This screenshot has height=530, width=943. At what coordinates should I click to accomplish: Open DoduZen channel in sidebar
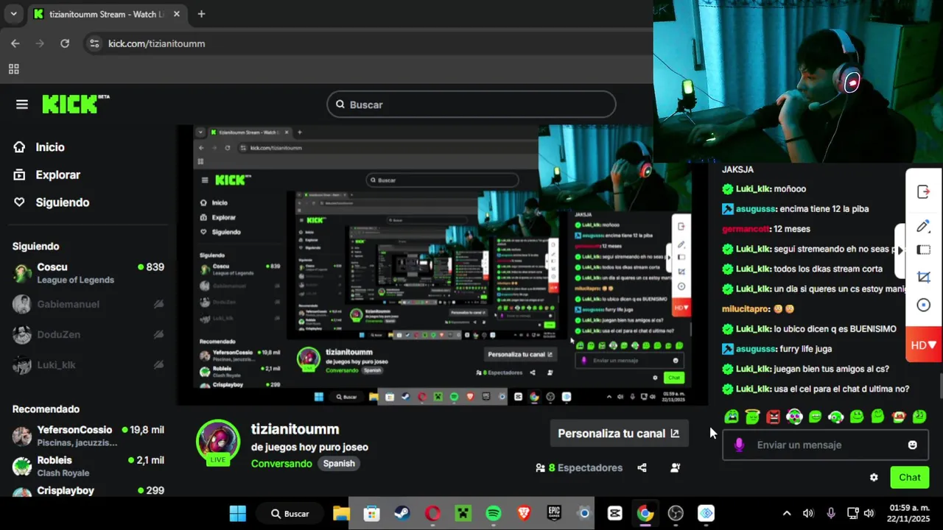(x=88, y=334)
